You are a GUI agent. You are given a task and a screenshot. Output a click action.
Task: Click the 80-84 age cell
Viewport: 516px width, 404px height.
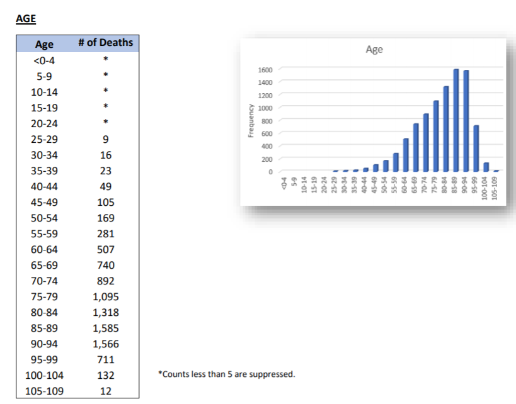(x=44, y=313)
